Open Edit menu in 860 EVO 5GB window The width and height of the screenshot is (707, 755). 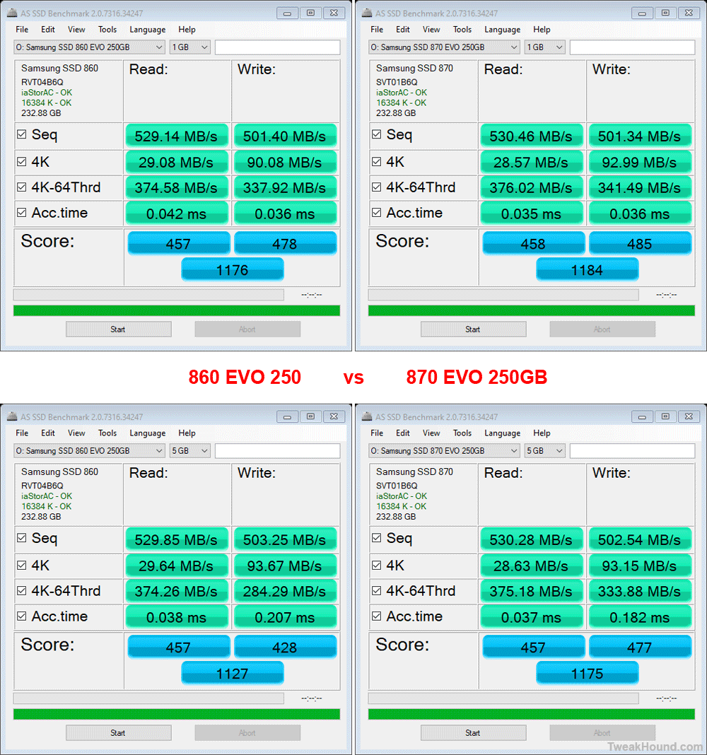click(47, 433)
